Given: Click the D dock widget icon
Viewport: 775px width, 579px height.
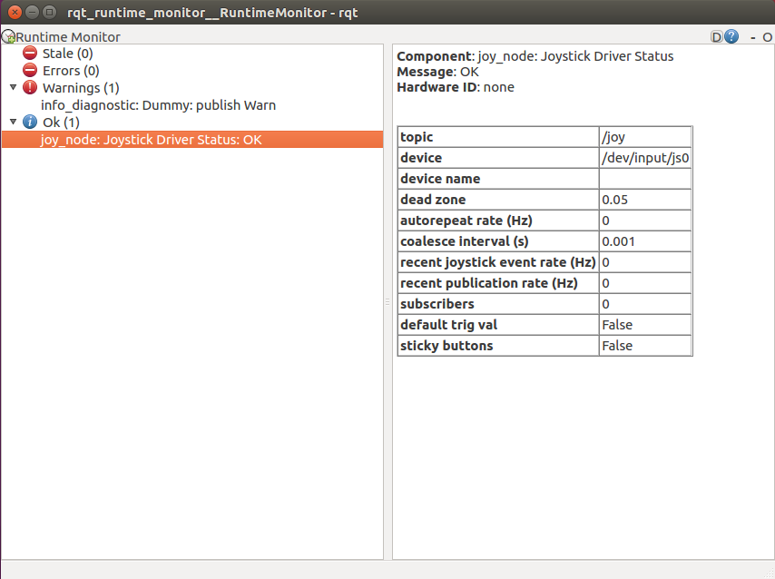Looking at the screenshot, I should (x=717, y=36).
